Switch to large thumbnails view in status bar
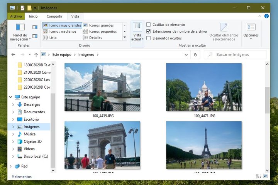 click(x=265, y=176)
